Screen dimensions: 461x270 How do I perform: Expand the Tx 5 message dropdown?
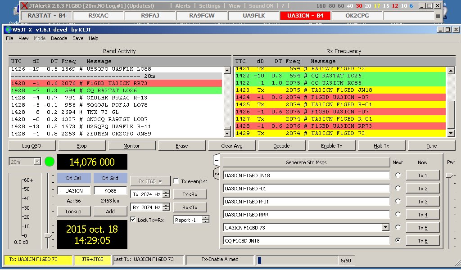tap(386, 227)
